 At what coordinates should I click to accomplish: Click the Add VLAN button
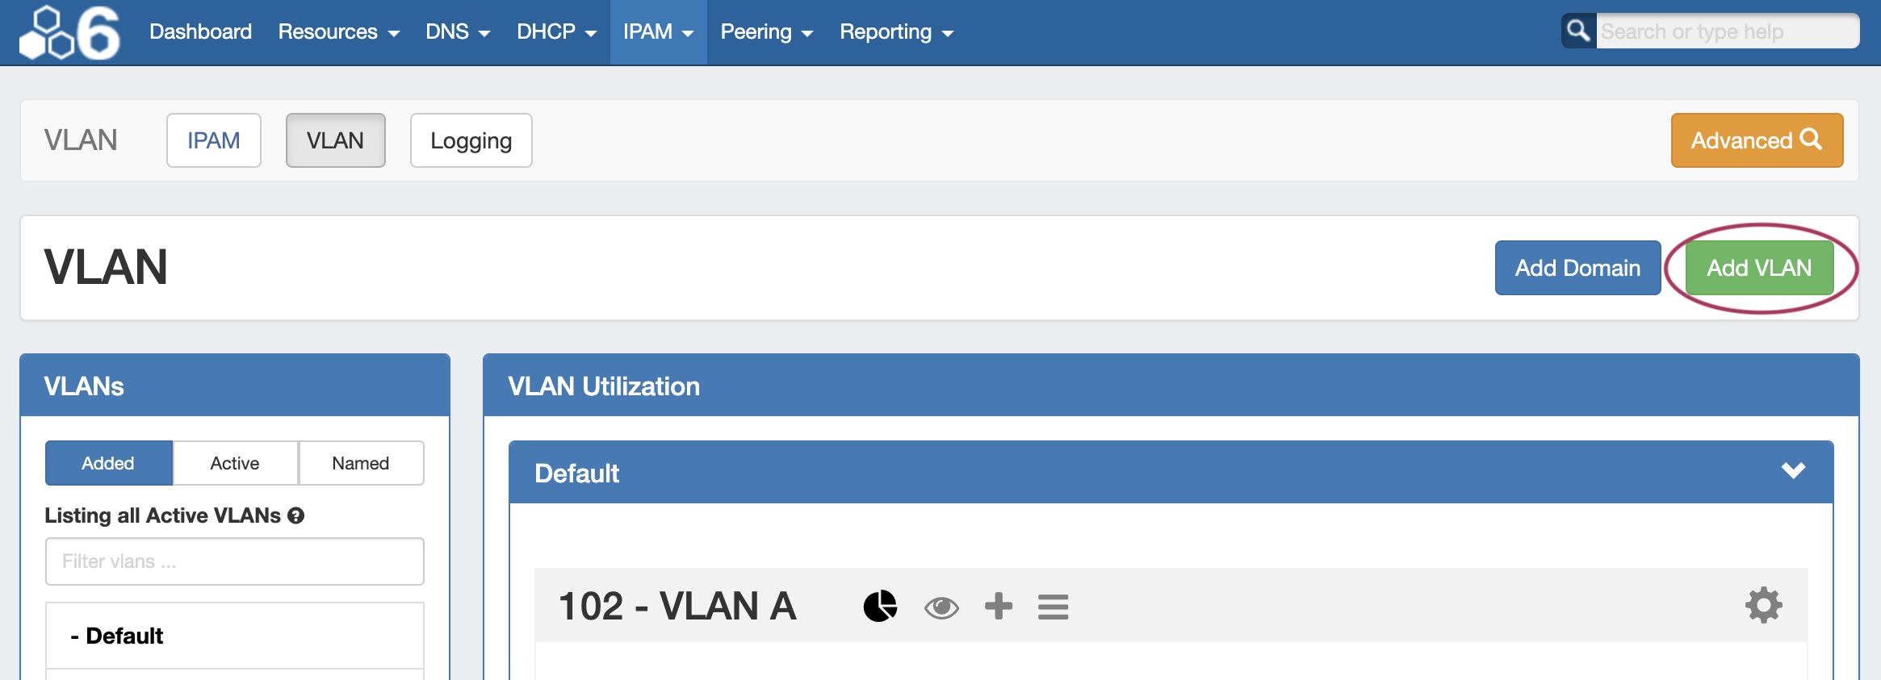point(1759,268)
